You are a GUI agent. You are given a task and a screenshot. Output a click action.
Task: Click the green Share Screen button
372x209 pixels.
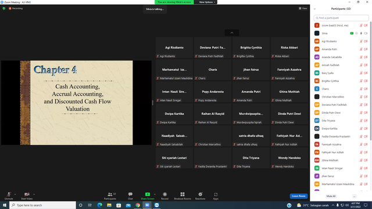click(147, 196)
